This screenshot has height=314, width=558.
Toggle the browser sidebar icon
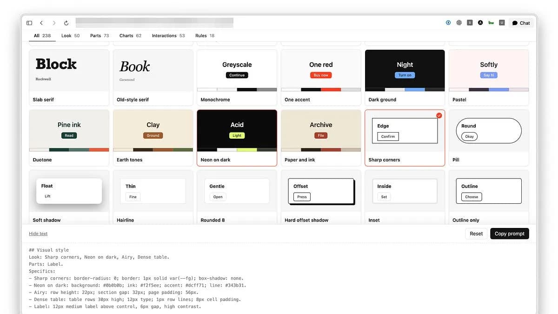click(x=29, y=23)
